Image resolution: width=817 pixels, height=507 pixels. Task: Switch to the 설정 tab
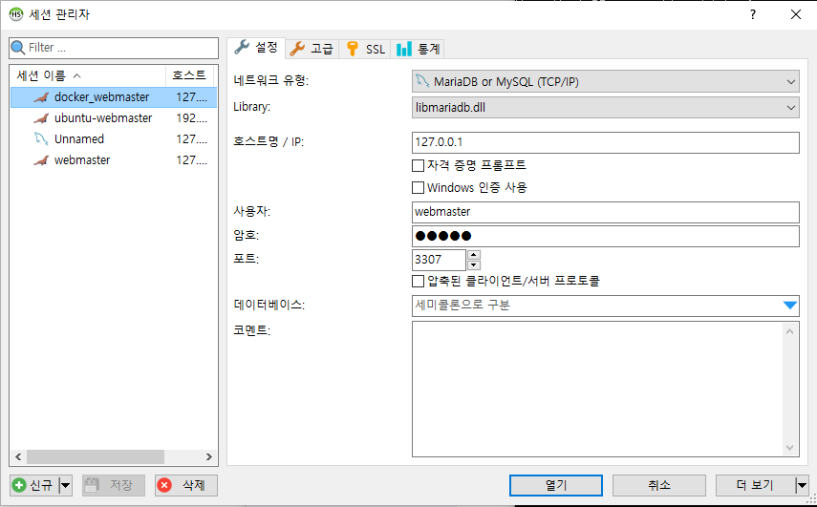click(x=256, y=48)
